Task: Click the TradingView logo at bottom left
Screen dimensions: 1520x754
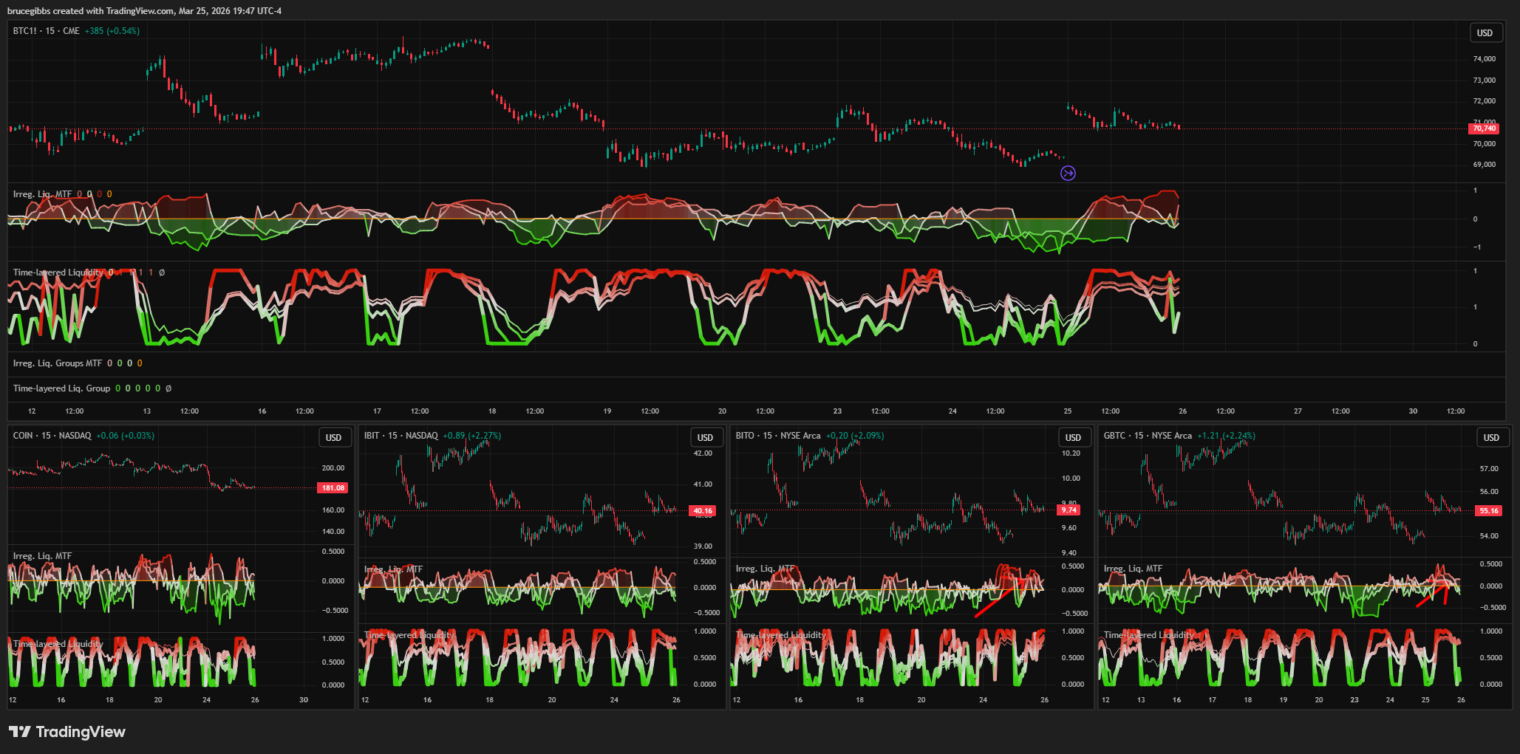Action: (67, 732)
